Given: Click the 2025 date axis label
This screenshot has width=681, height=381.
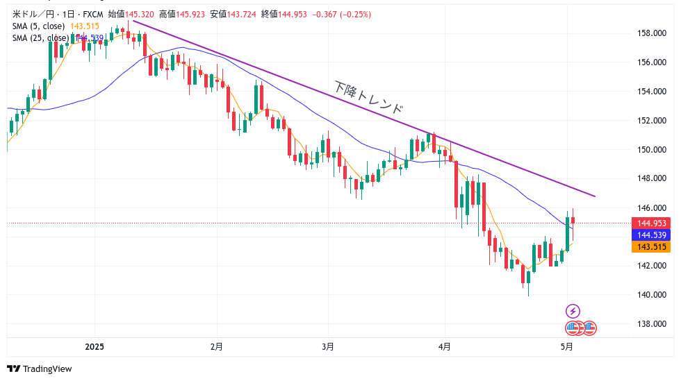Looking at the screenshot, I should click(95, 347).
